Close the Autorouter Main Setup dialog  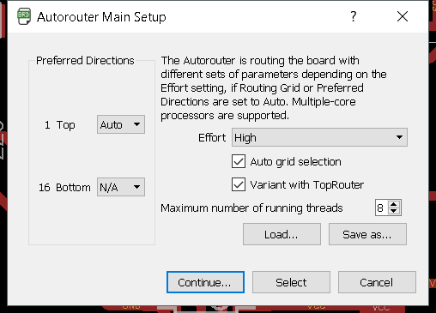tap(403, 16)
